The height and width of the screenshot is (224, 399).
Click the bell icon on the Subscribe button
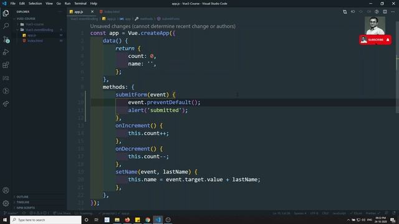(388, 40)
